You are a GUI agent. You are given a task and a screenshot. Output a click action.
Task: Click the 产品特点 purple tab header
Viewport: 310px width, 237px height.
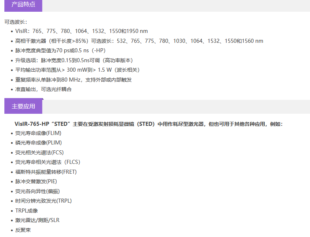coord(23,5)
